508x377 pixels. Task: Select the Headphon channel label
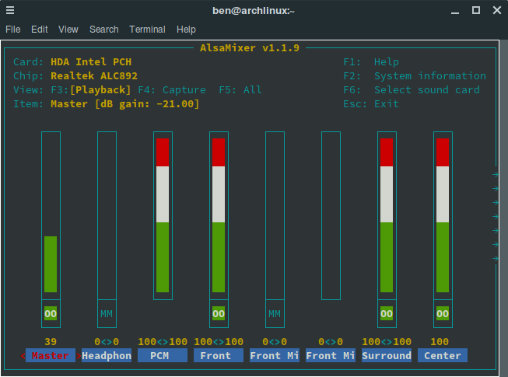(x=107, y=356)
